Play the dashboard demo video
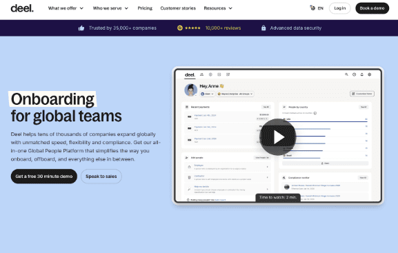The image size is (398, 253). [x=278, y=137]
